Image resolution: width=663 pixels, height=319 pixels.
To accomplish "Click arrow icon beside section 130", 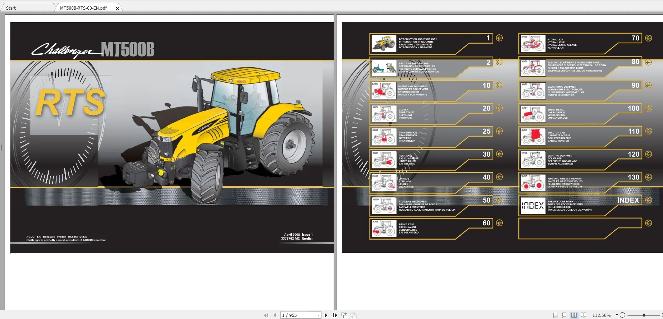I will [648, 177].
